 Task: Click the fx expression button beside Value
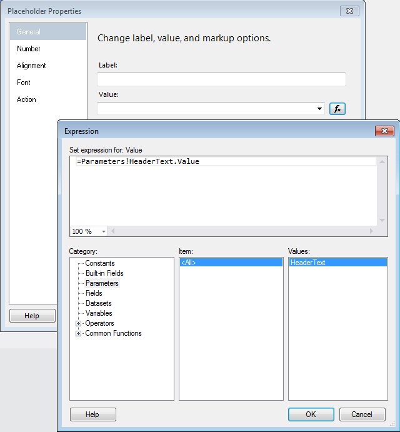point(337,109)
